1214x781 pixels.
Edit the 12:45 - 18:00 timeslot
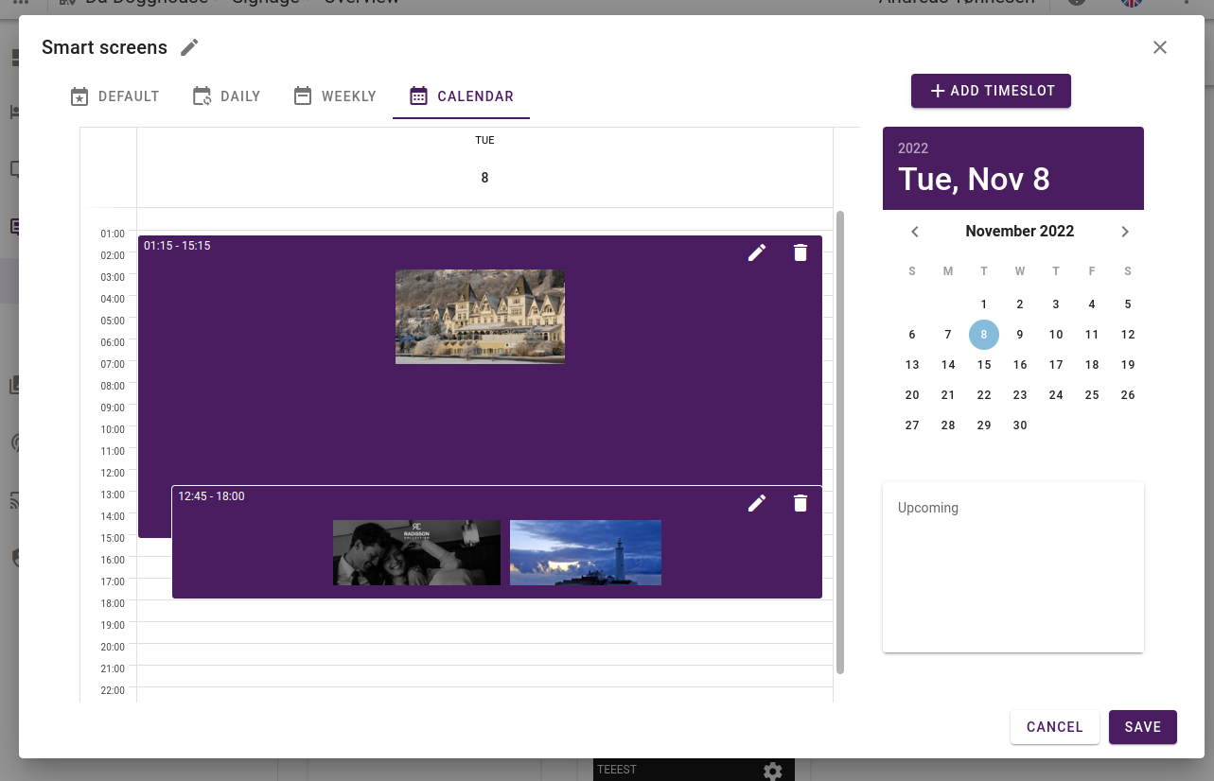(x=756, y=503)
